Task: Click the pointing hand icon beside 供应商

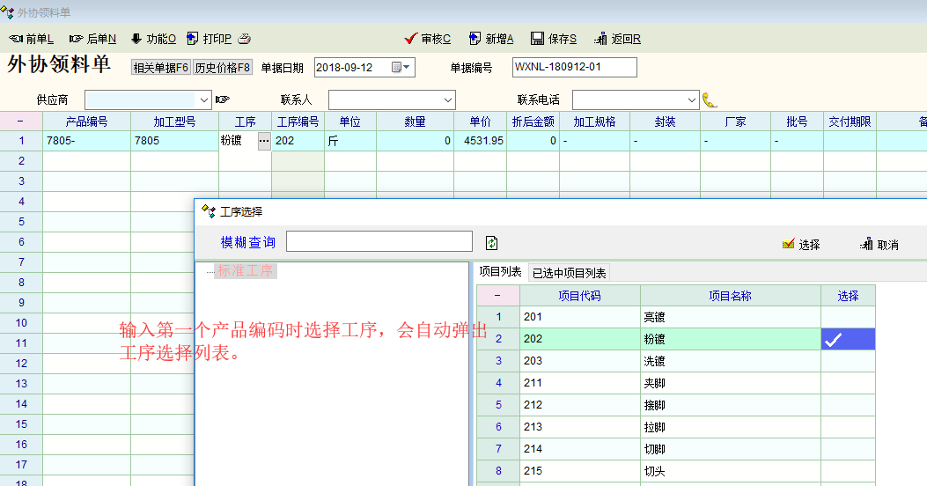Action: (x=223, y=99)
